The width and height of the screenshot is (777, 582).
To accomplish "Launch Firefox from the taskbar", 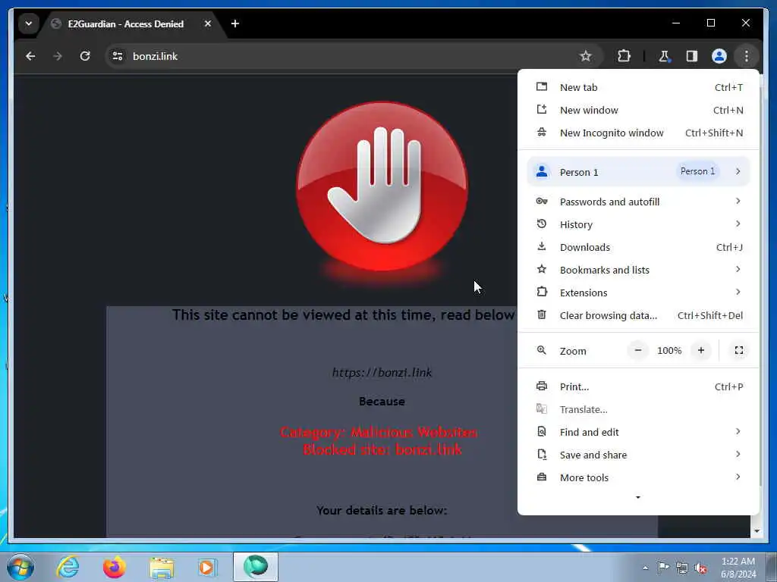I will tap(114, 567).
